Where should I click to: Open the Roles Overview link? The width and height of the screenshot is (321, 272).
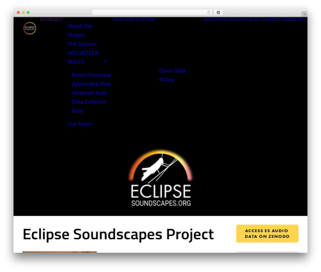(x=91, y=75)
